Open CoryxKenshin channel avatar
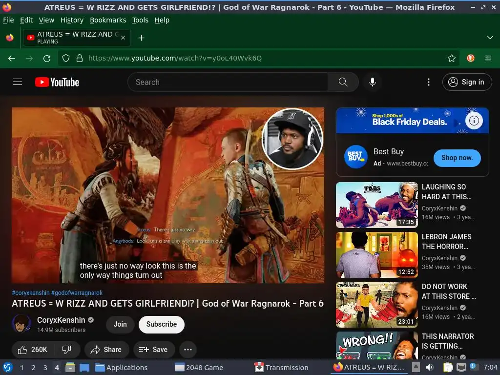Image resolution: width=500 pixels, height=375 pixels. point(21,324)
